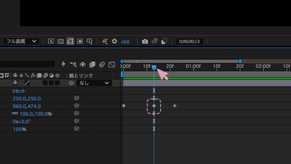Click the timeline search field

pos(28,64)
